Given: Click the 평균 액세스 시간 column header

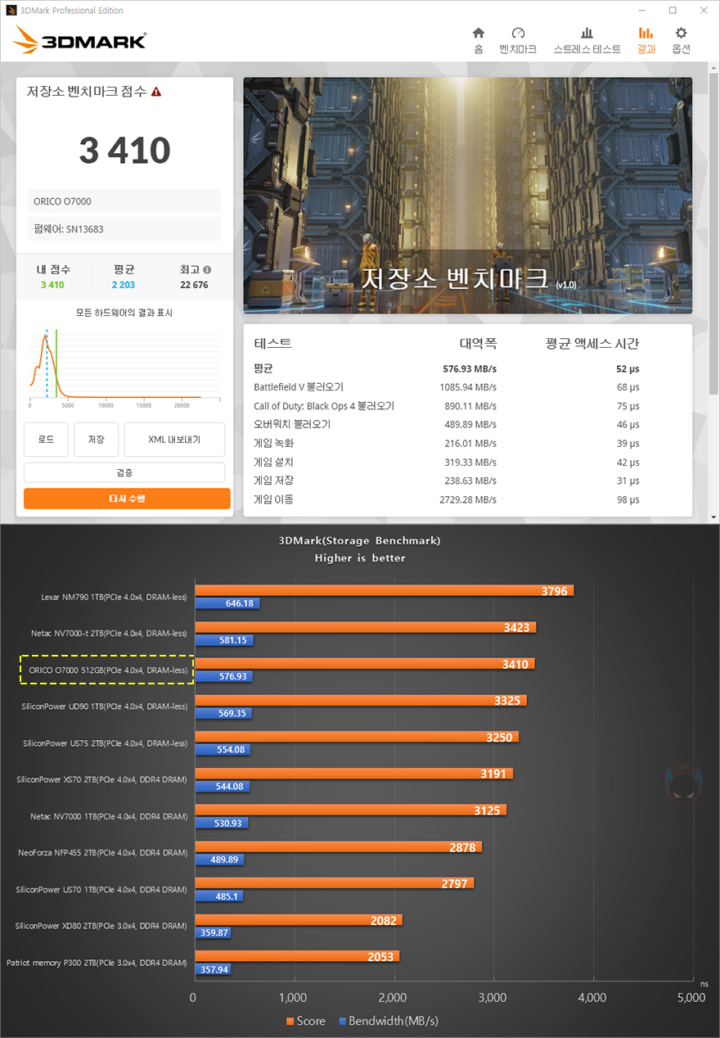Looking at the screenshot, I should pos(592,344).
